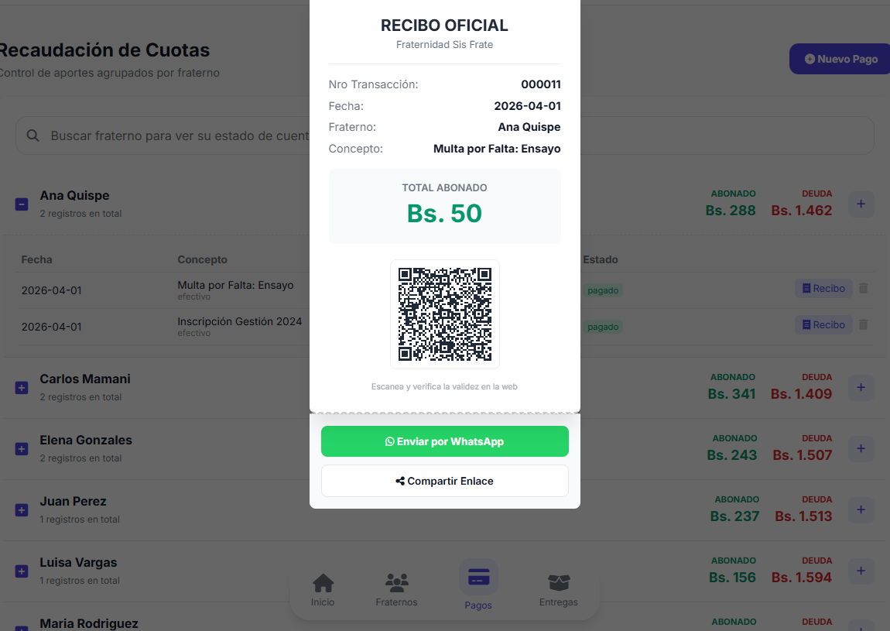Select the Pagos card icon
Viewport: 890px width, 631px height.
click(x=478, y=579)
